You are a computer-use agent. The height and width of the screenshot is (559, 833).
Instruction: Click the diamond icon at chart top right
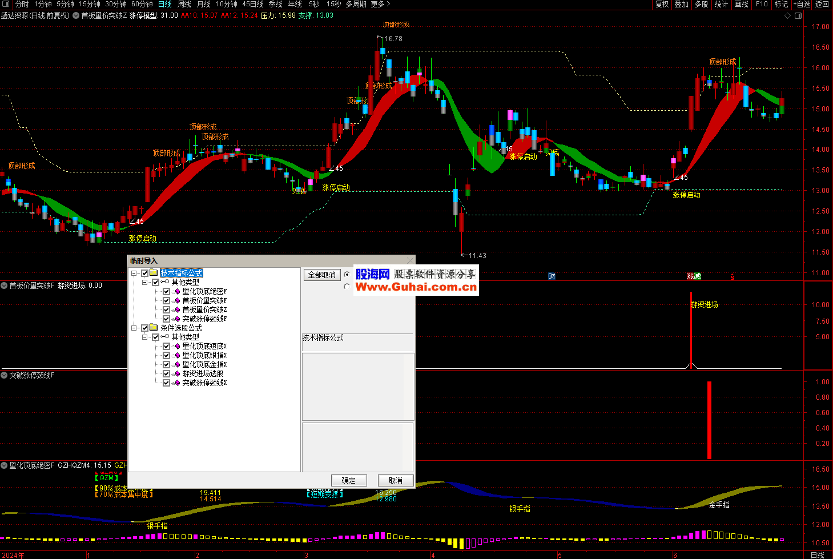click(788, 15)
